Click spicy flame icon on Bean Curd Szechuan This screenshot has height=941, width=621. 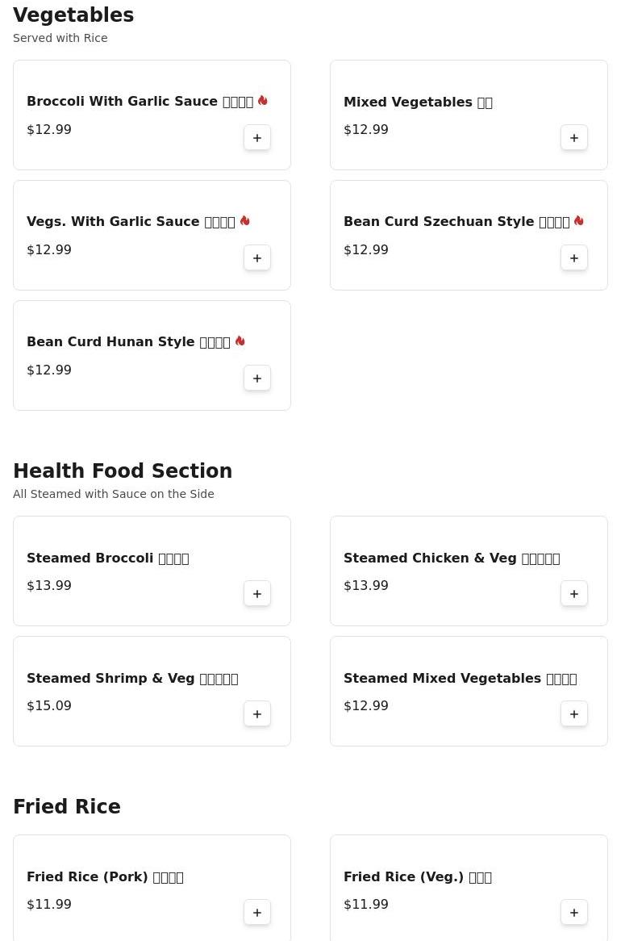click(x=579, y=221)
